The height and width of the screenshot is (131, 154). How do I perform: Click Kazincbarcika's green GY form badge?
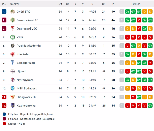pos(150,105)
